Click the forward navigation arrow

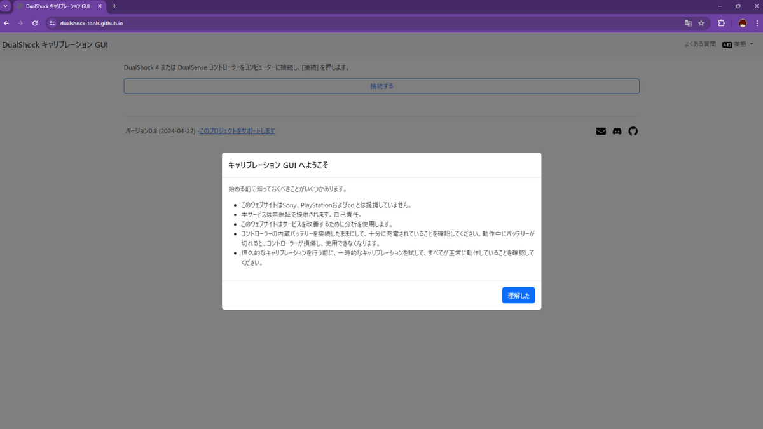click(20, 22)
